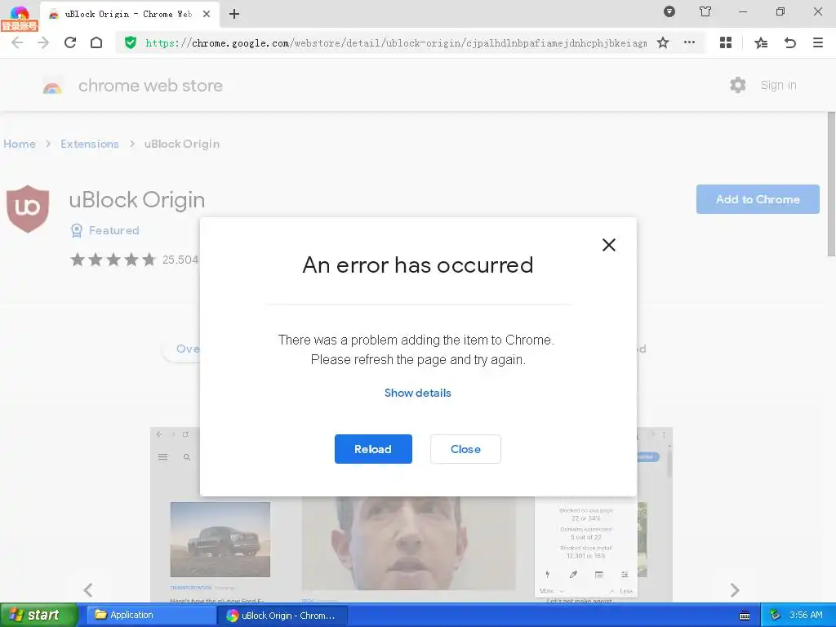Open the Windows start button
Viewport: 836px width, 627px height.
pyautogui.click(x=38, y=615)
